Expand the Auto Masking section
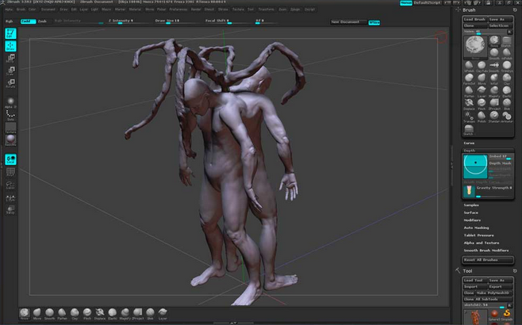Screen dimensions: 522x325 pyautogui.click(x=477, y=227)
